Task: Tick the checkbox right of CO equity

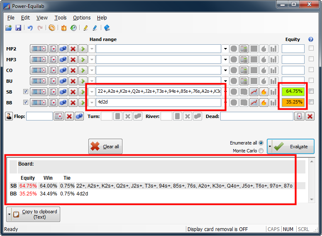Action: tap(311, 70)
